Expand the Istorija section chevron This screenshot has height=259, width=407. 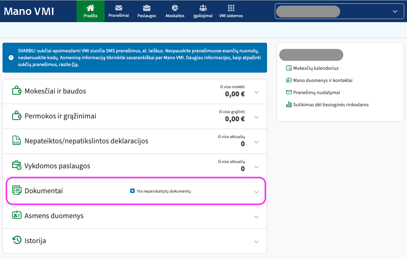[256, 242]
